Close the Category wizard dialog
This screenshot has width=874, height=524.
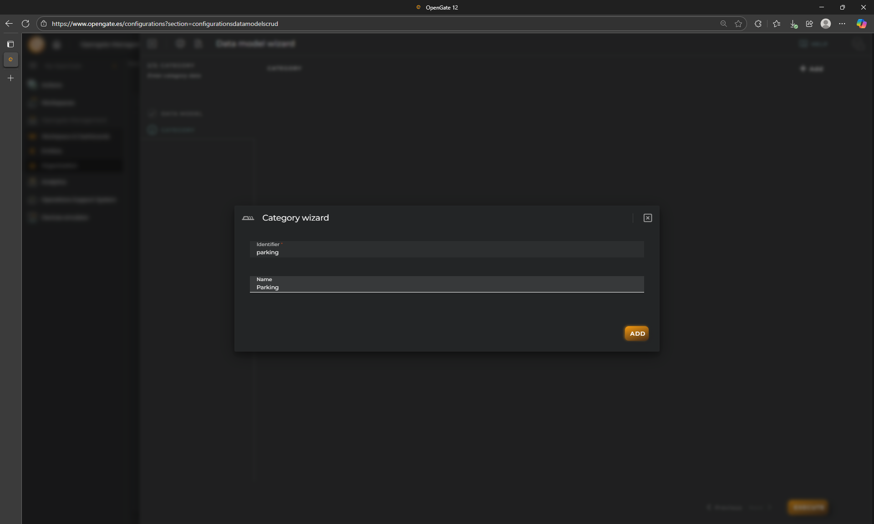[x=647, y=218]
